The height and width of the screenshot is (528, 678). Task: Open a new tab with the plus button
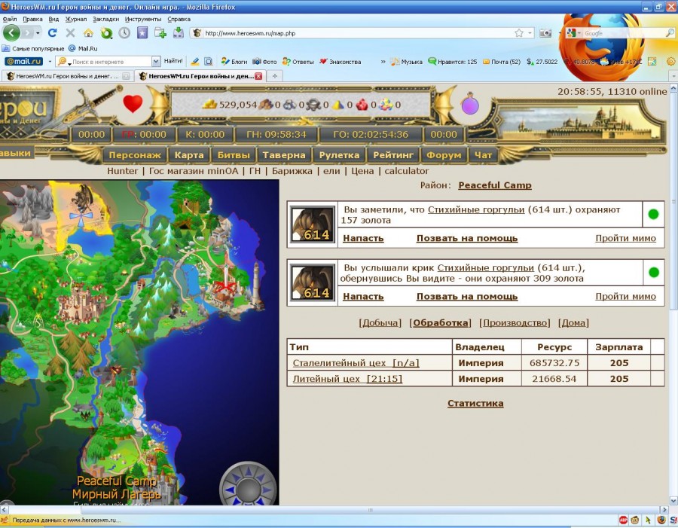coord(274,76)
